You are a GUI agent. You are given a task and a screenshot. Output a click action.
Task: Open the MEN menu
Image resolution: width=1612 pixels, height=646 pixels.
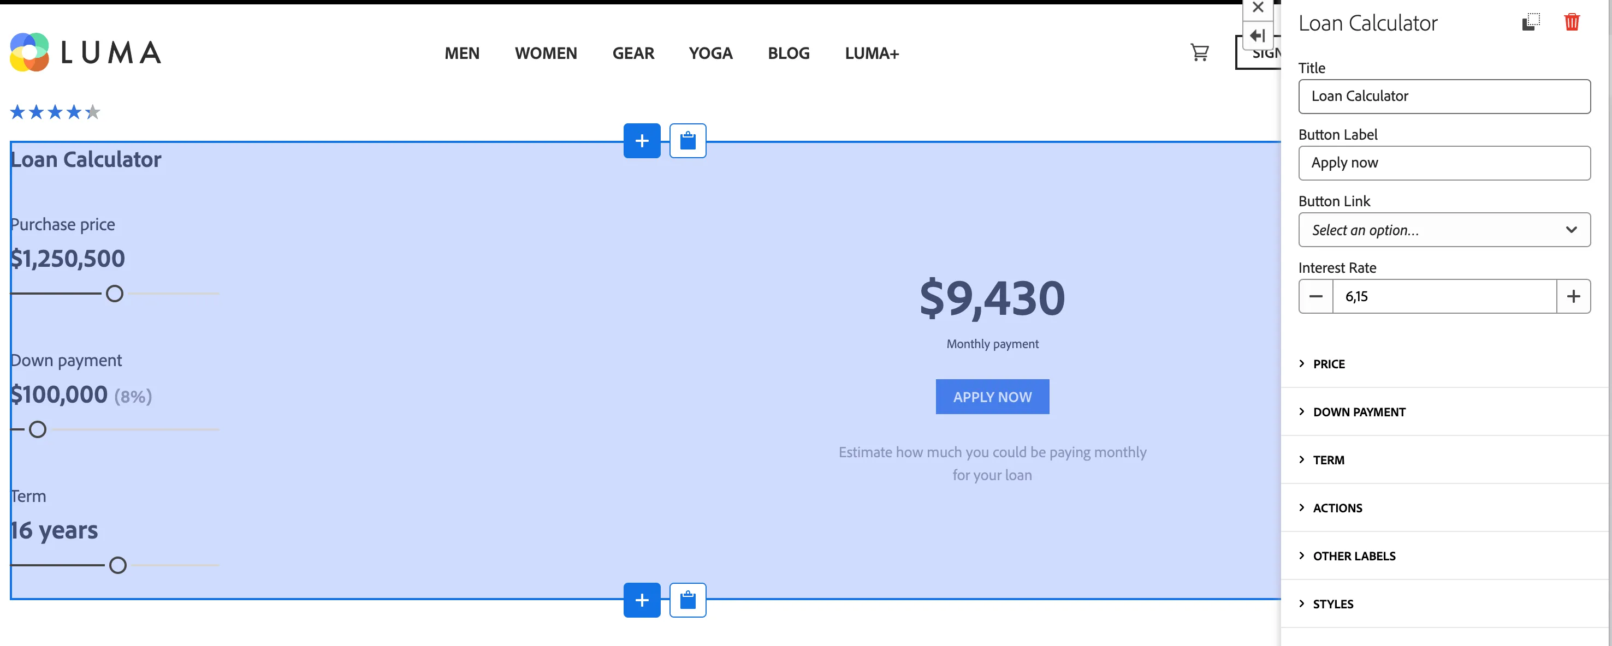(462, 53)
